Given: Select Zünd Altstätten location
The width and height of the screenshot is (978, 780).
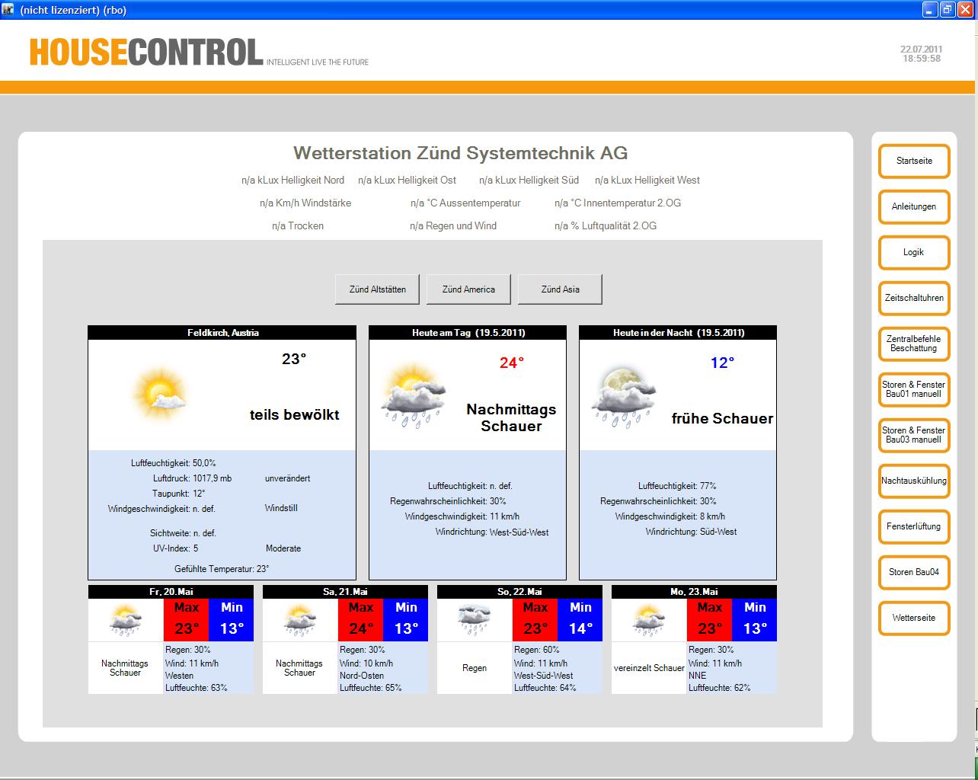Looking at the screenshot, I should pyautogui.click(x=378, y=289).
